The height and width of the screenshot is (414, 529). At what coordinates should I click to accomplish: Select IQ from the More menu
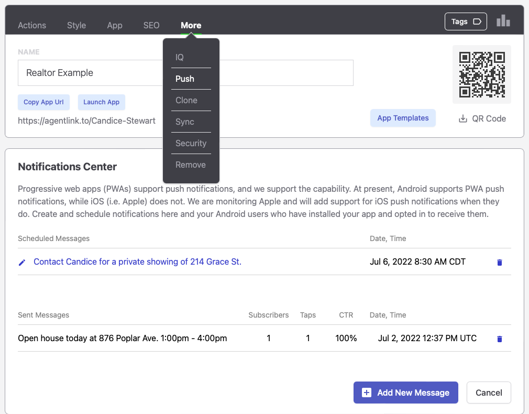[180, 57]
